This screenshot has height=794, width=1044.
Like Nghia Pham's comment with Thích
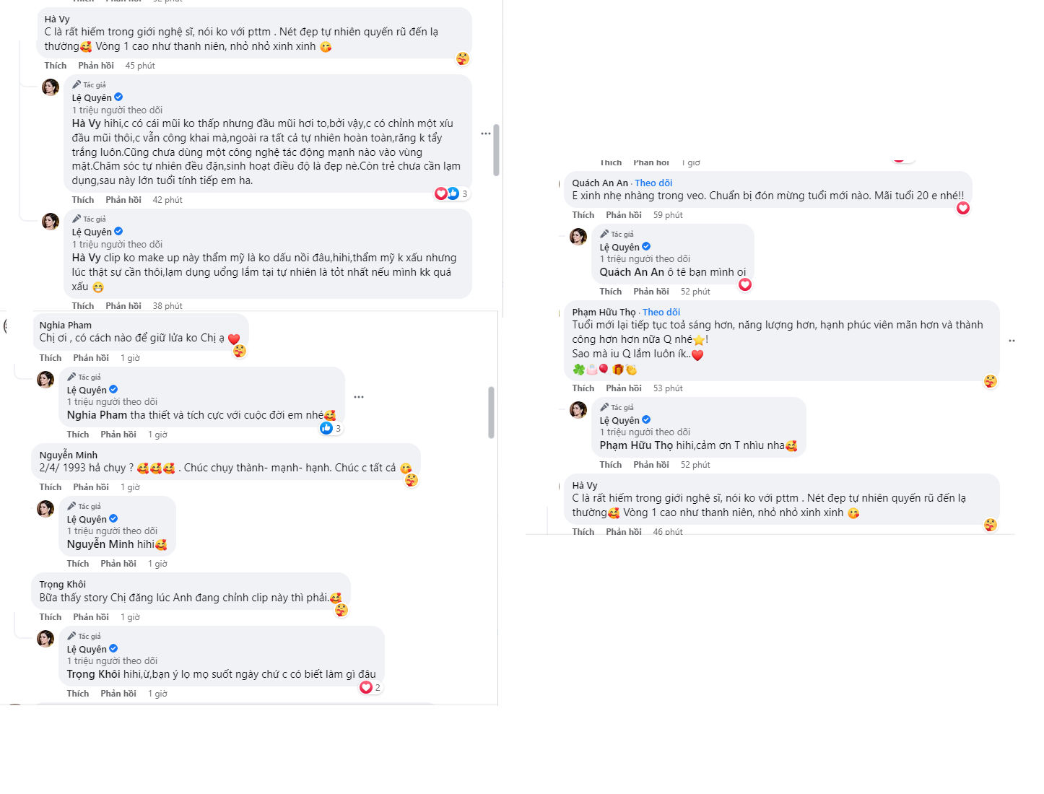pyautogui.click(x=51, y=358)
